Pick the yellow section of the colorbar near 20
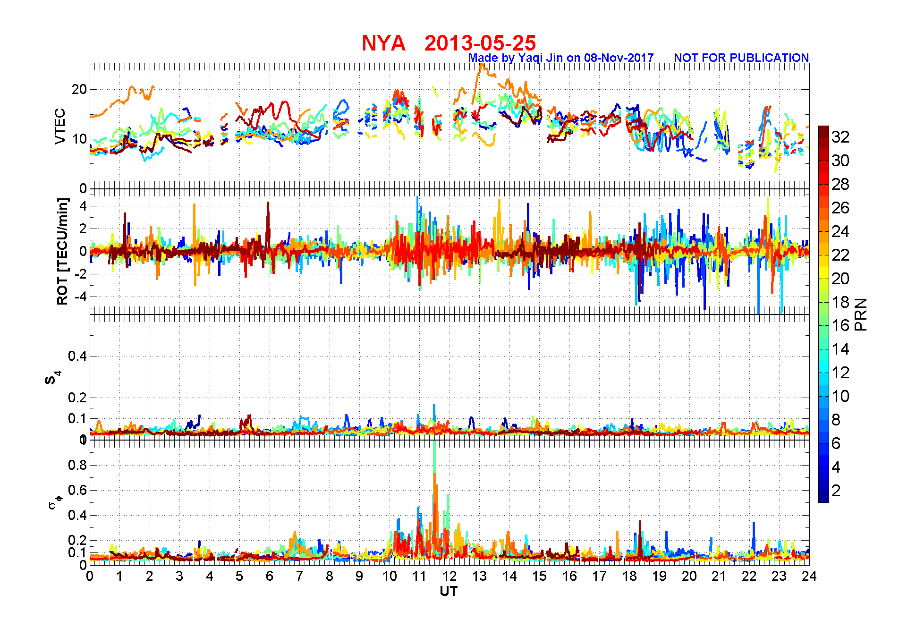 click(x=823, y=274)
